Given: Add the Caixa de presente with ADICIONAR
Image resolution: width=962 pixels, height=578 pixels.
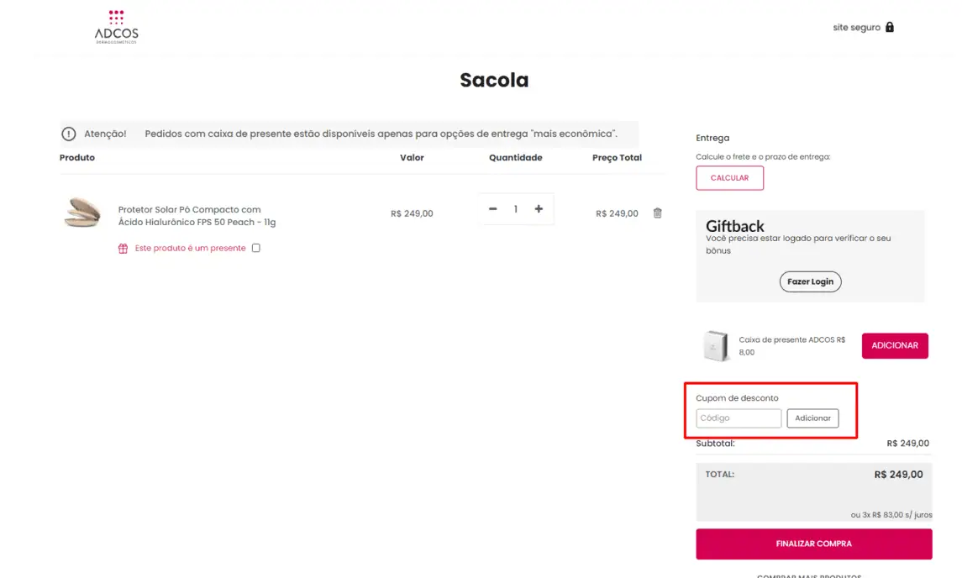Looking at the screenshot, I should click(x=895, y=345).
